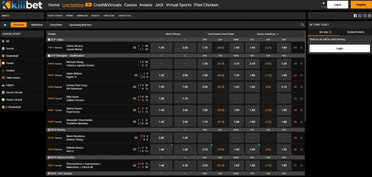Click the white Log in button

coord(338,5)
